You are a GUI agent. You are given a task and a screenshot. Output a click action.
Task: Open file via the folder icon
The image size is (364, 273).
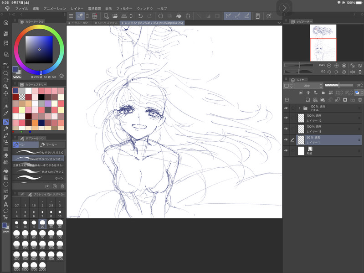click(115, 16)
